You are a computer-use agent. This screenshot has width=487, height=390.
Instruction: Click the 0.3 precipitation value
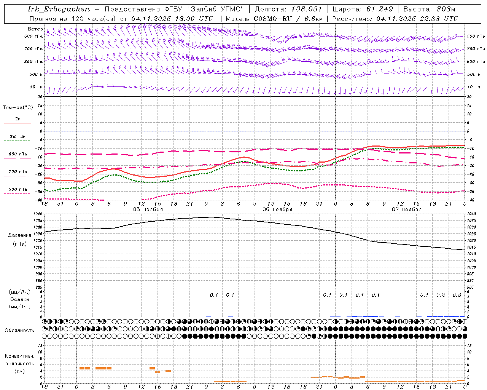[457, 295]
